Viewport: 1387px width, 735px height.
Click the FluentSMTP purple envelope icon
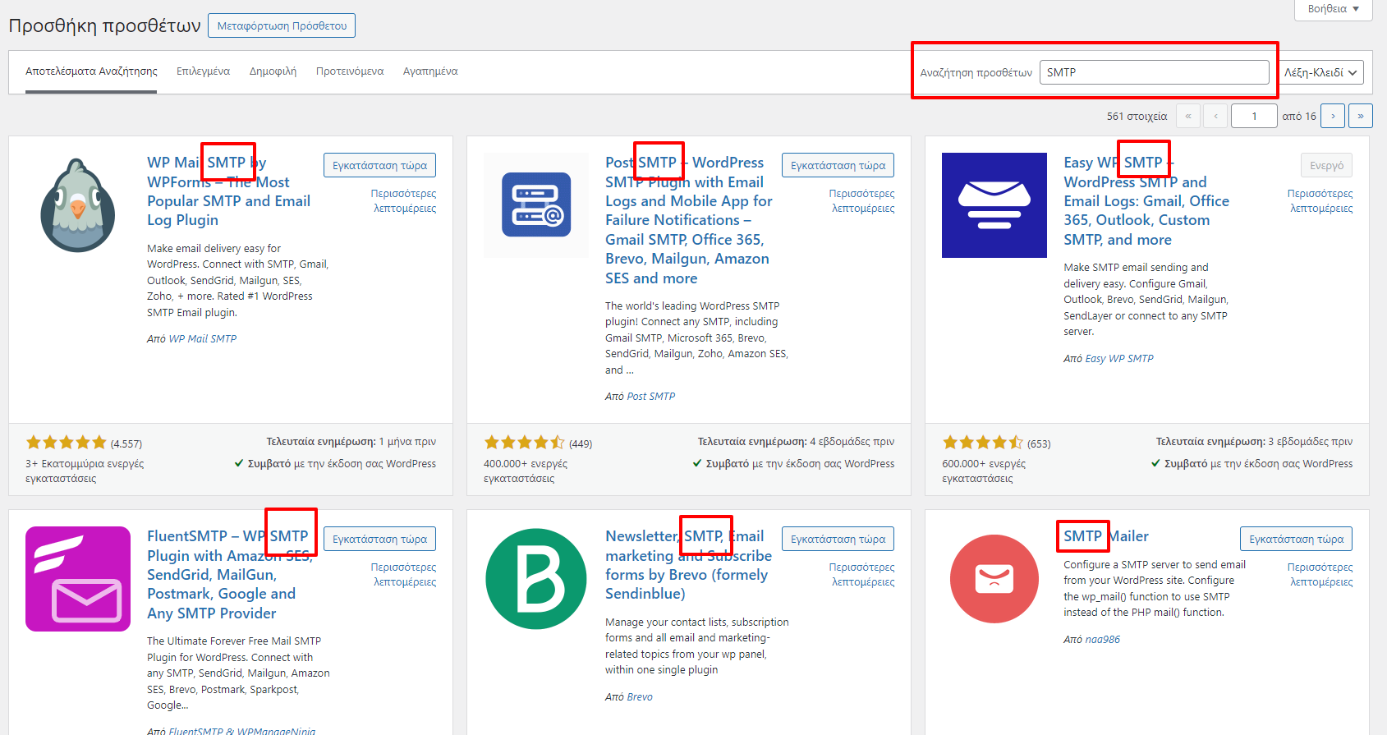click(78, 579)
